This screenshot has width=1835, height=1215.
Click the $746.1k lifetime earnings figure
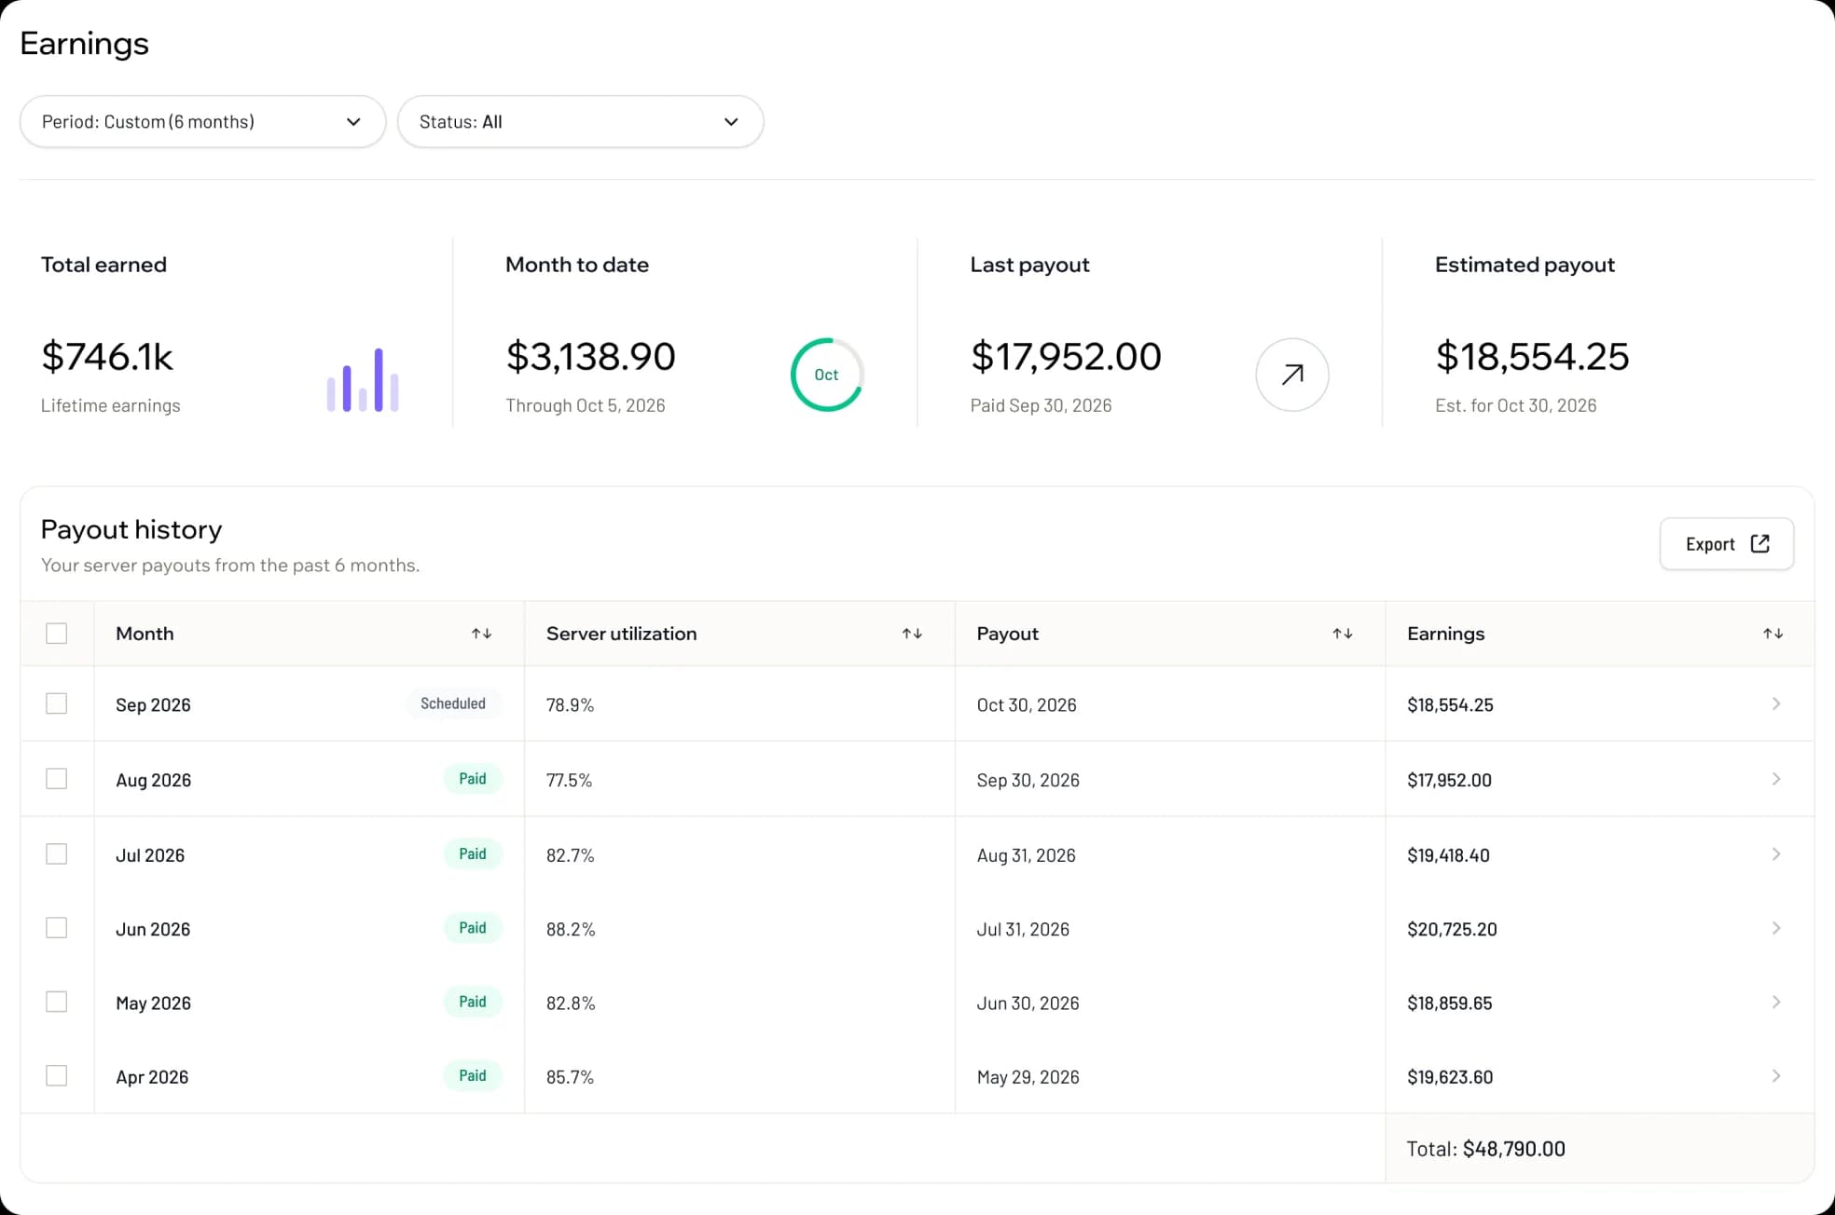click(x=107, y=357)
